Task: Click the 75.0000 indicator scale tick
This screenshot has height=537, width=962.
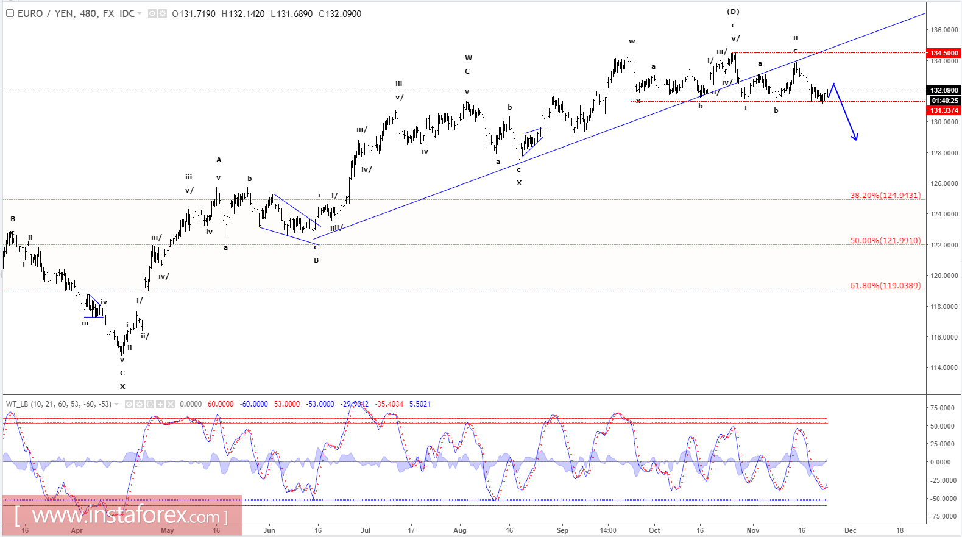Action: (943, 408)
